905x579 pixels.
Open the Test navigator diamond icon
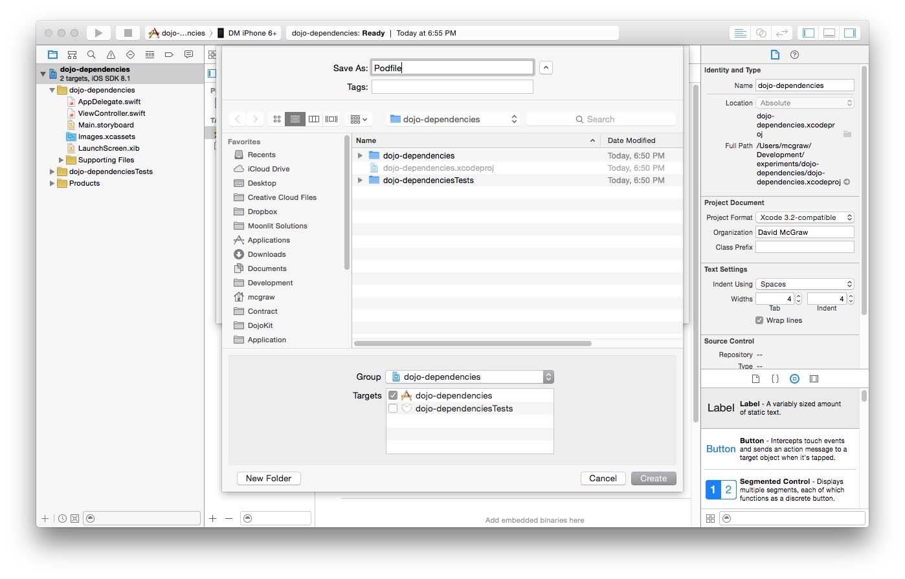[x=130, y=55]
